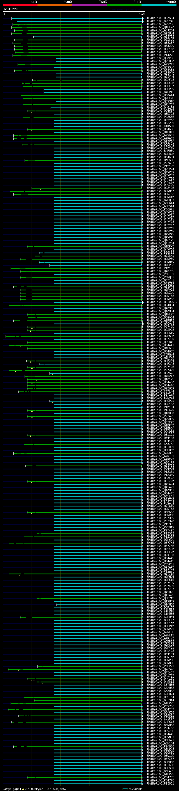Click the AV619553 query name
Viewport: 179px width, 791px height.
(x=10, y=9)
